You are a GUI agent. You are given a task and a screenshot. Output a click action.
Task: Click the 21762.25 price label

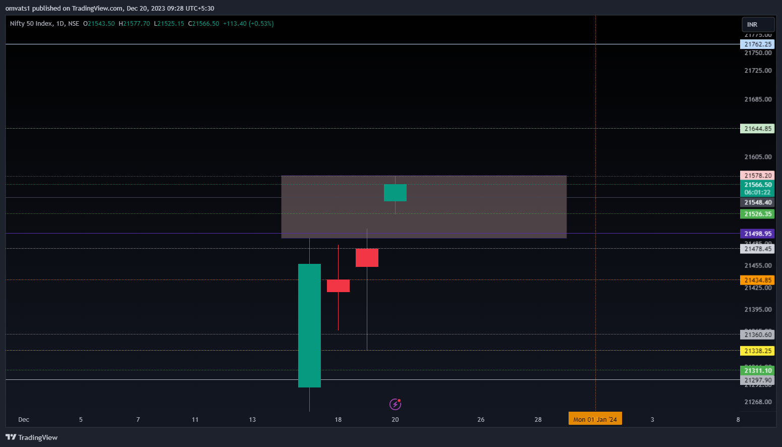coord(757,44)
